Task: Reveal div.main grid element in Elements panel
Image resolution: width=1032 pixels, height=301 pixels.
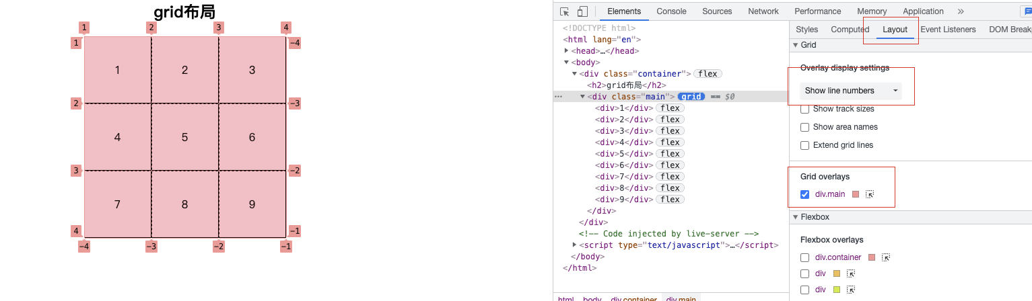Action: (x=869, y=194)
